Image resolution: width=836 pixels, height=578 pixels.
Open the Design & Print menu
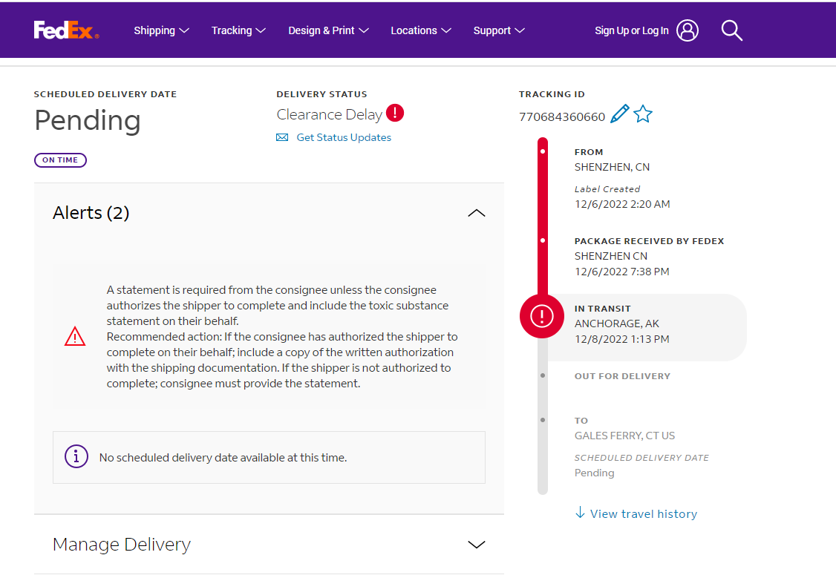(328, 30)
